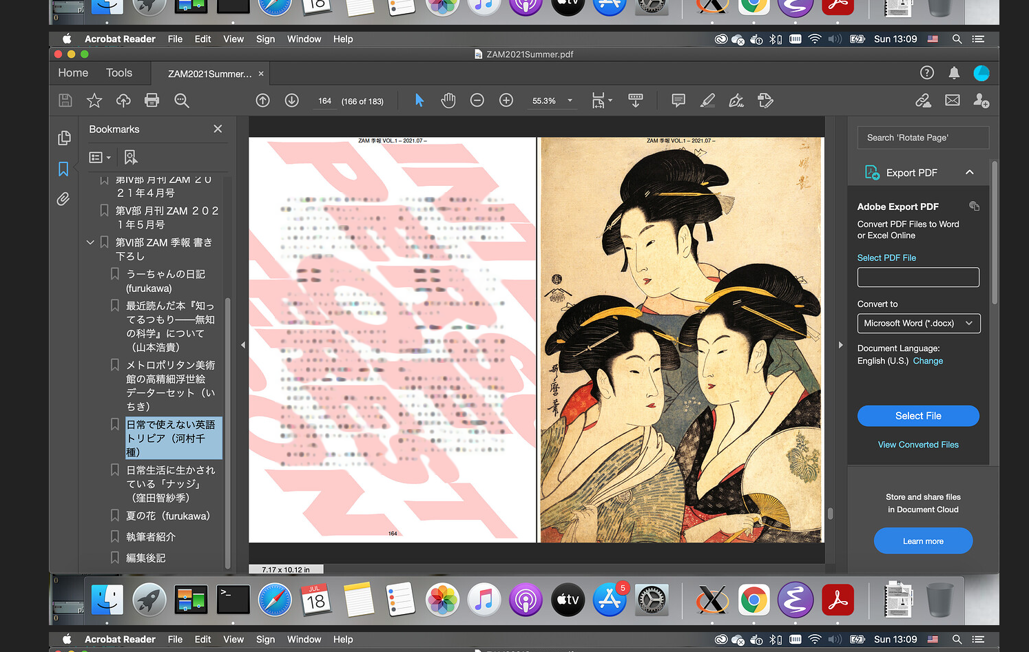Image resolution: width=1029 pixels, height=652 pixels.
Task: Collapse the 第VI部 ZAM 季報 書き下ろし bookmark
Action: 90,242
